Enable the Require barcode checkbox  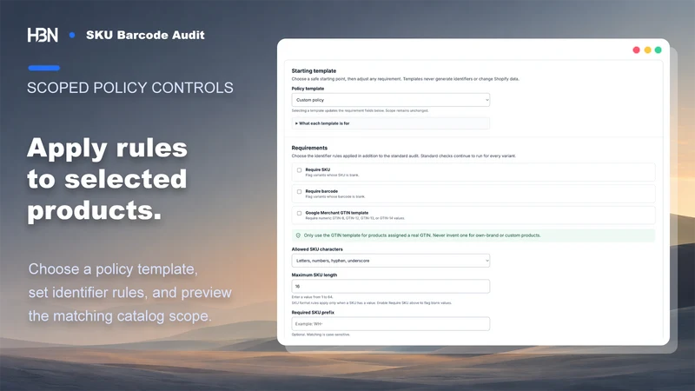pyautogui.click(x=299, y=192)
